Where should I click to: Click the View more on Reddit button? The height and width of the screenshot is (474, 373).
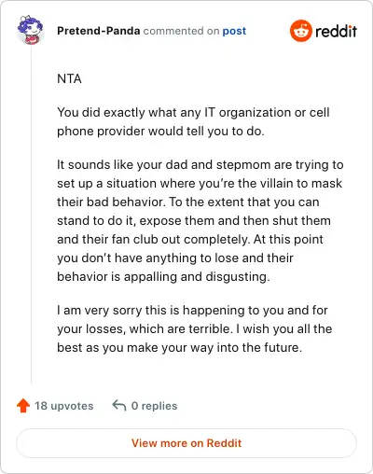[x=186, y=443]
